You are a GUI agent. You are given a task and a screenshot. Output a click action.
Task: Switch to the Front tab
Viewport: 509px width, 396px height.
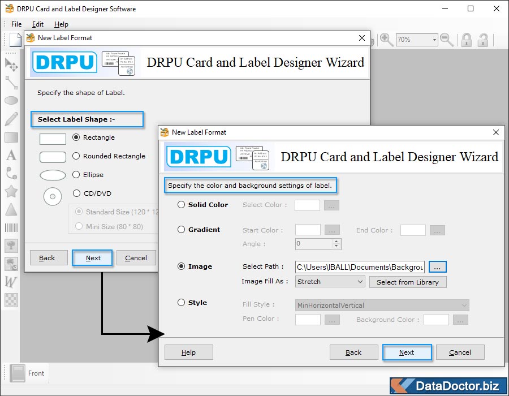coord(36,373)
